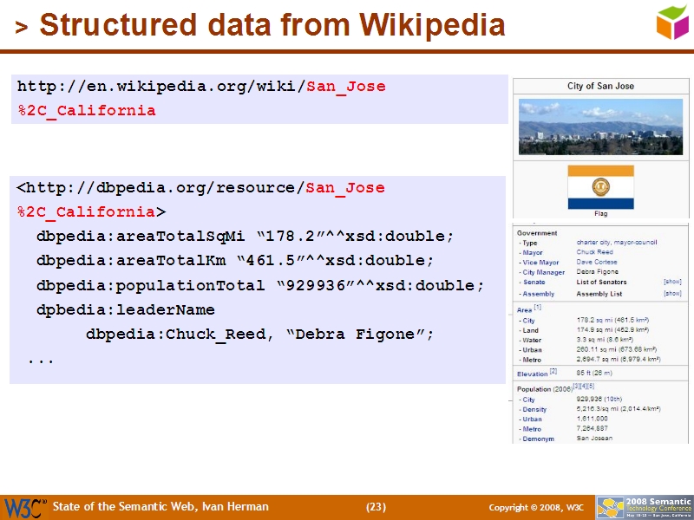Expand the Assembly List via its show control
The height and width of the screenshot is (520, 694).
click(x=674, y=292)
